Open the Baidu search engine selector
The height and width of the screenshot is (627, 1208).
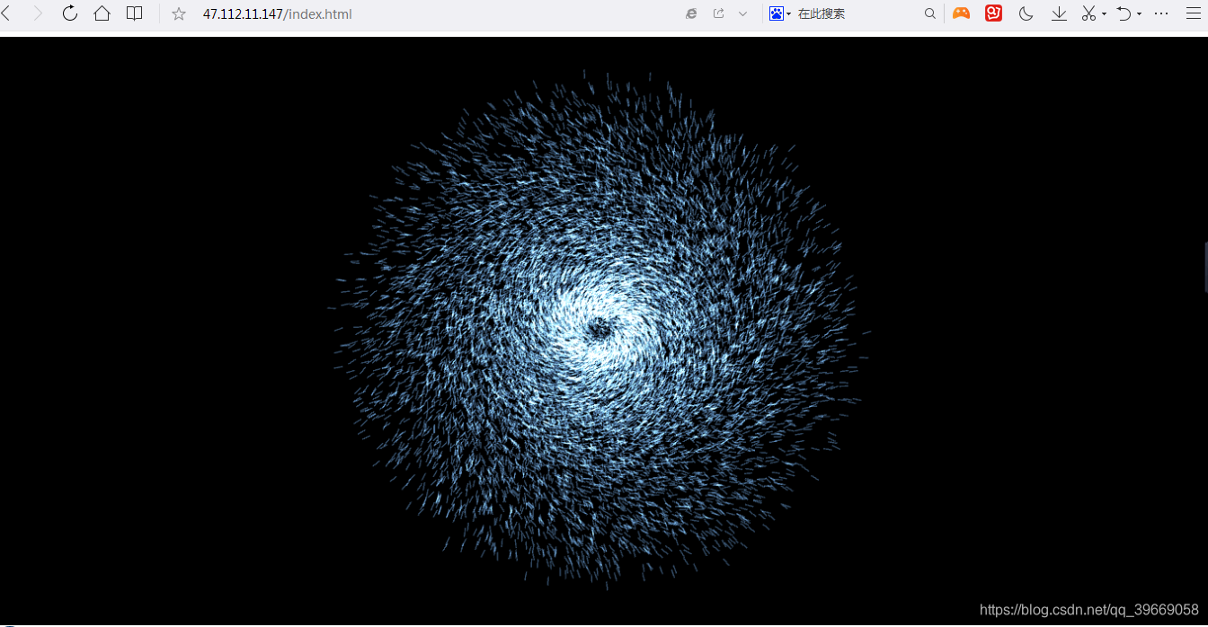tap(779, 13)
